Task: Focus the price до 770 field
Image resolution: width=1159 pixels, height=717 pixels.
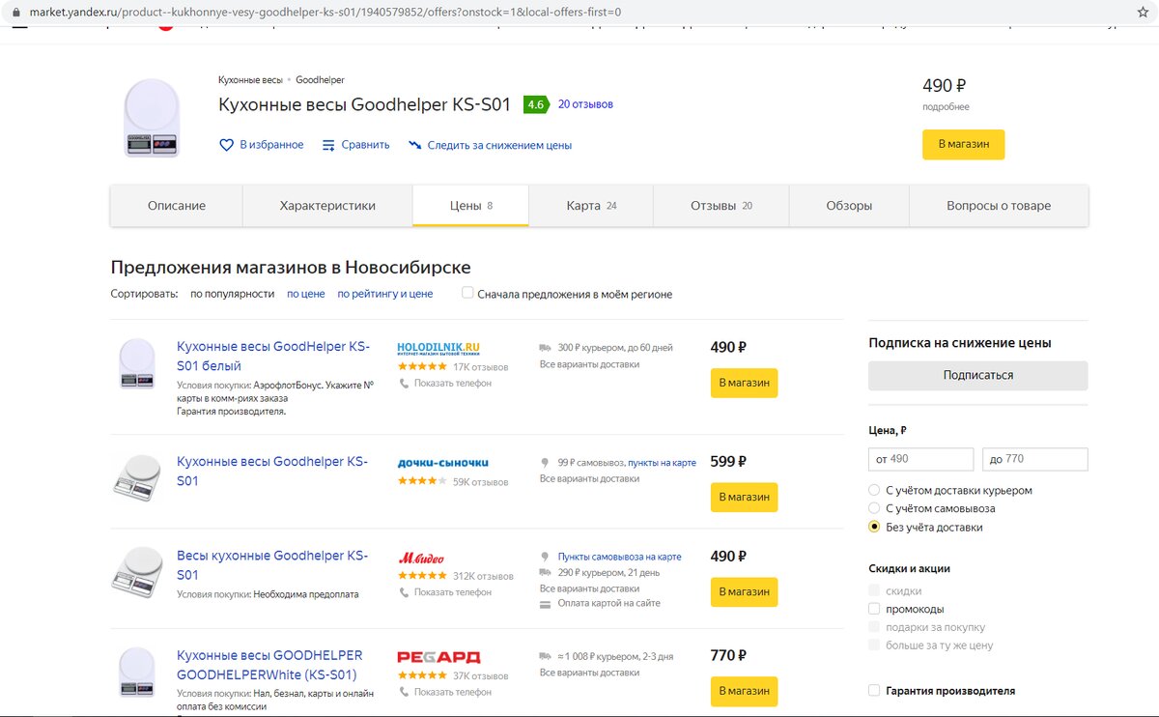Action: [x=1035, y=459]
